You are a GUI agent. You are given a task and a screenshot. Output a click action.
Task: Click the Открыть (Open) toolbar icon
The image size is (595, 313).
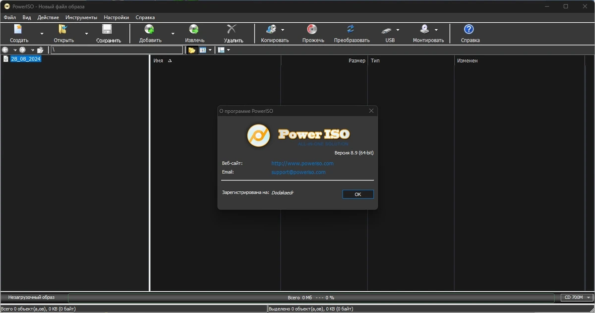[63, 30]
